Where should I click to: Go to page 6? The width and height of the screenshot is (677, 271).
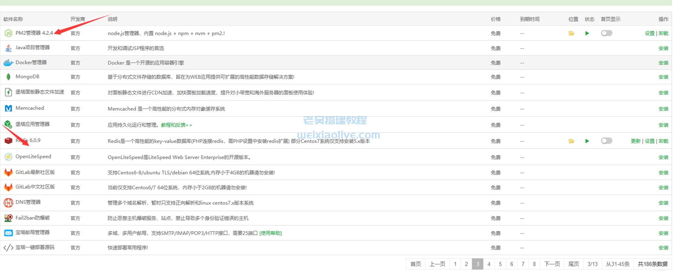point(512,264)
